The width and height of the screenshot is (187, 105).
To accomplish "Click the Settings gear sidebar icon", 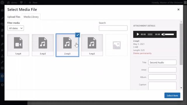I will (x=2, y=76).
